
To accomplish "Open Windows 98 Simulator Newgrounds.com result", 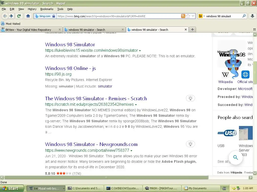I will point(91,144).
